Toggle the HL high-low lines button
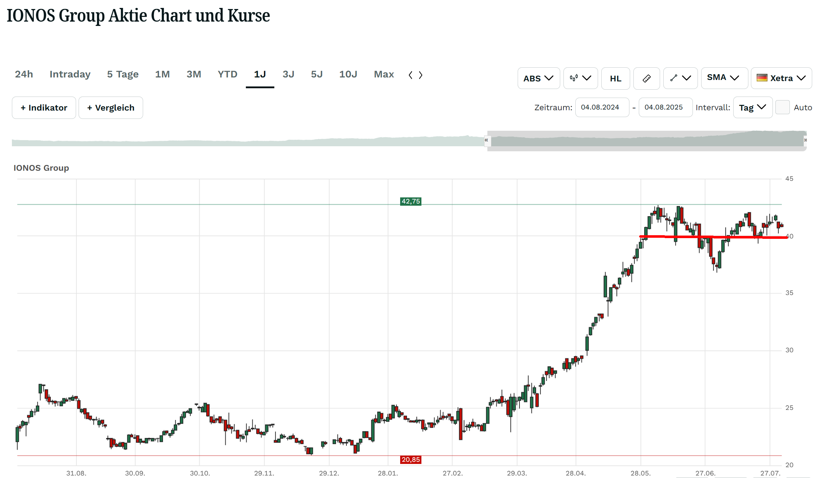 [615, 78]
